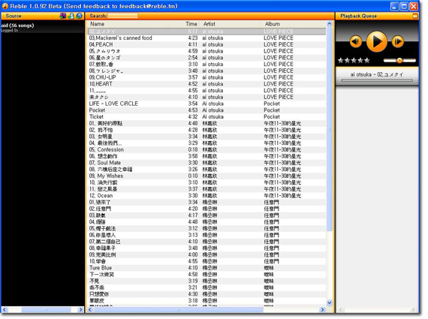The image size is (428, 319).
Task: Click the Source panel horizontal scrollbar thumb
Action: pyautogui.click(x=46, y=310)
